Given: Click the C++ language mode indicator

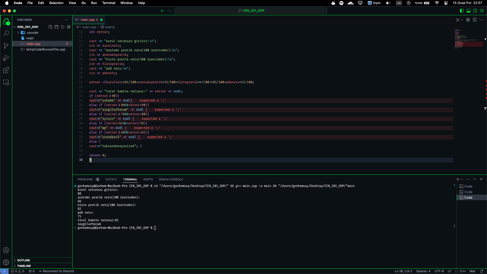Looking at the screenshot, I should (x=463, y=271).
